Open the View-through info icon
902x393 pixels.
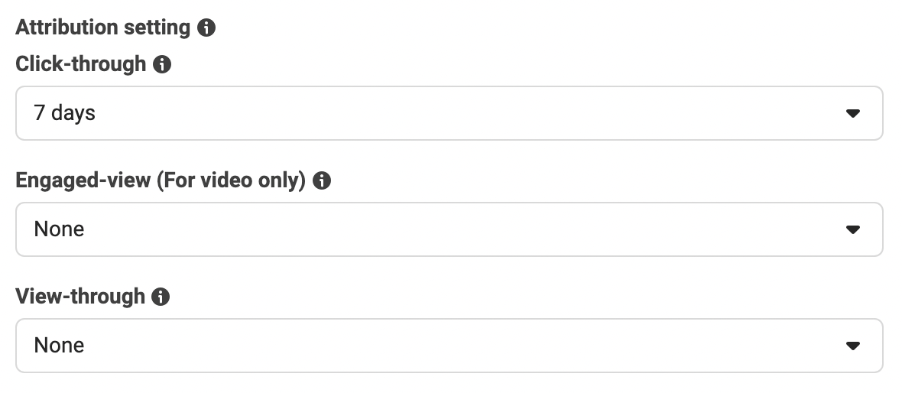coord(161,297)
